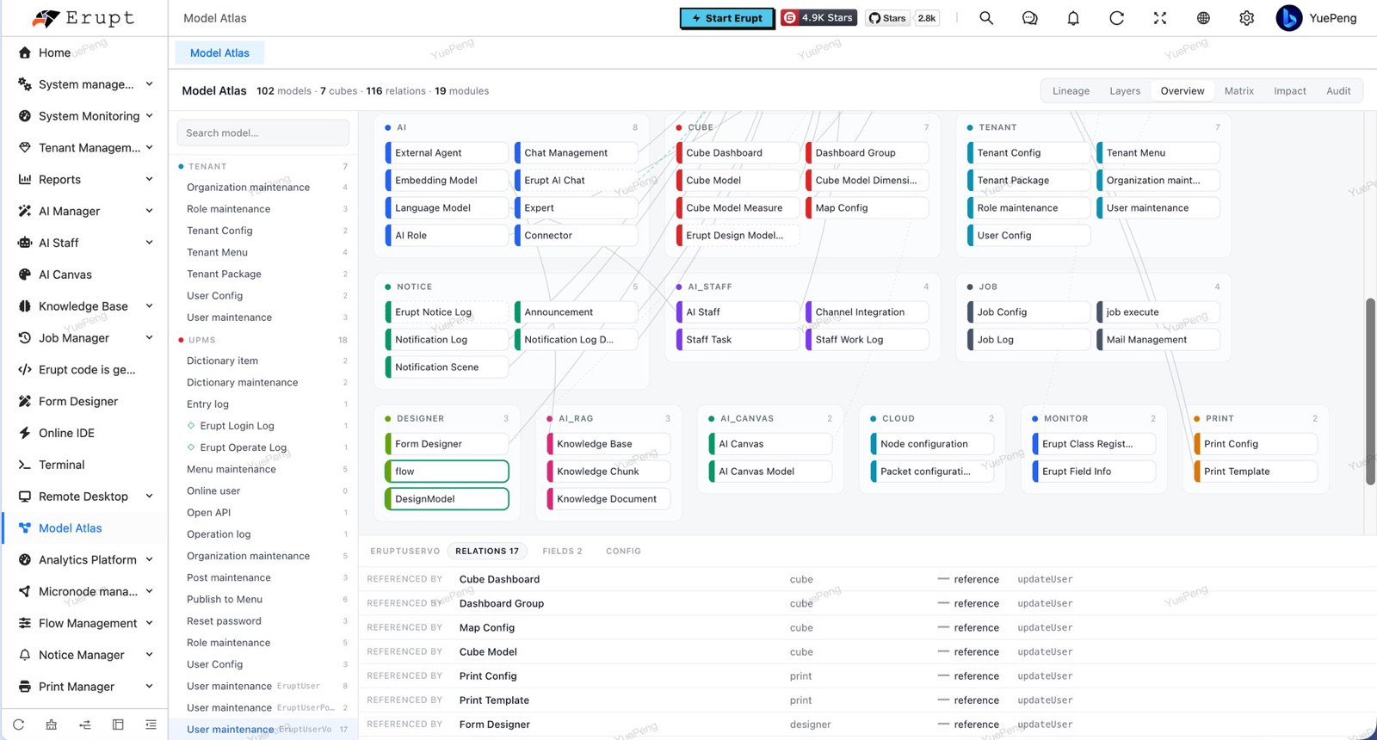This screenshot has width=1377, height=740.
Task: Open the notifications bell icon
Action: [1073, 18]
